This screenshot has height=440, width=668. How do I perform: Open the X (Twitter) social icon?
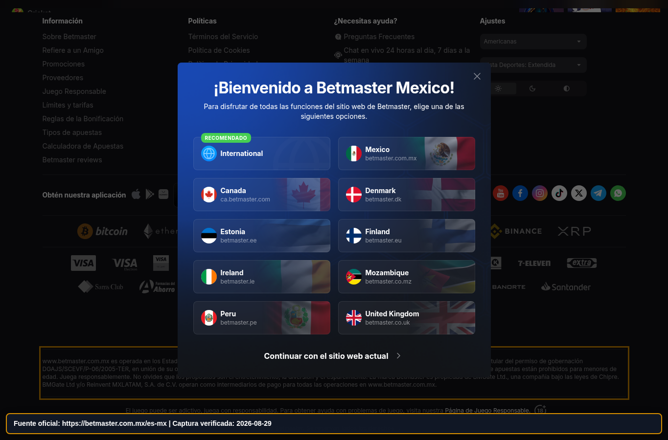[579, 193]
